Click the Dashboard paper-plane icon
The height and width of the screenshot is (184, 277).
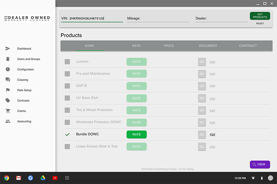(8, 49)
